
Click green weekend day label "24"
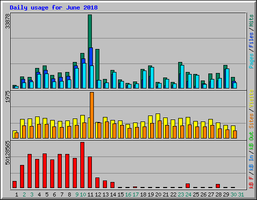(x=188, y=194)
